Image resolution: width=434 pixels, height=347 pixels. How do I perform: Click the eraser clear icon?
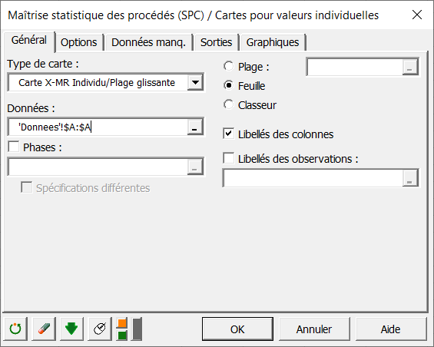click(44, 329)
